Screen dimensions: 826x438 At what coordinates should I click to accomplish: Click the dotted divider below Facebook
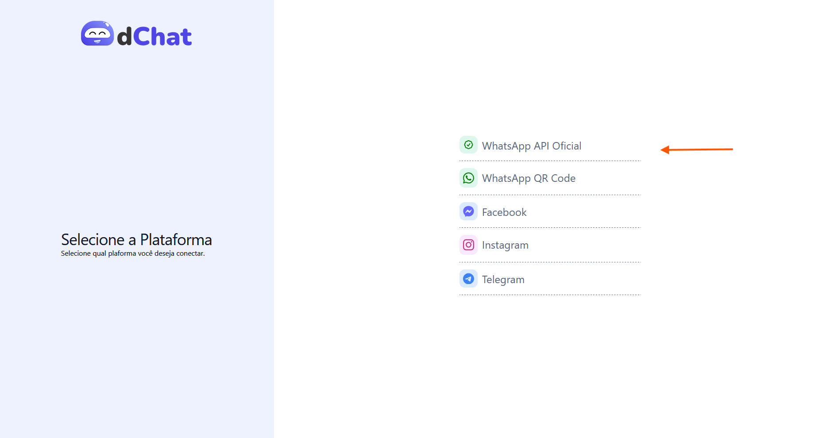coord(550,228)
